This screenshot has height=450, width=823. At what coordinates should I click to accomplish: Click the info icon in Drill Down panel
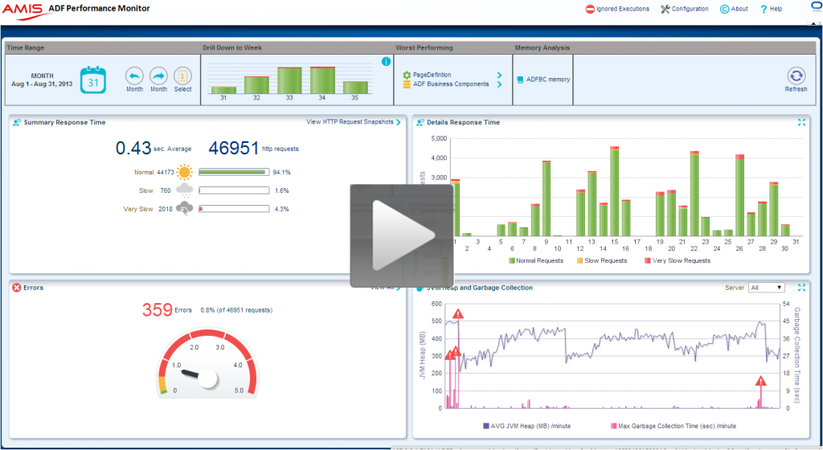point(387,61)
